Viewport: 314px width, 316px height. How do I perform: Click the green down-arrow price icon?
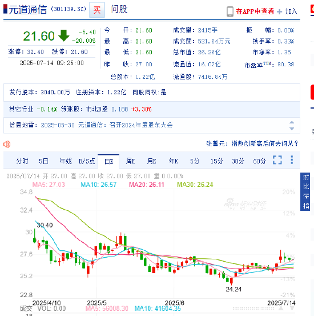point(63,35)
